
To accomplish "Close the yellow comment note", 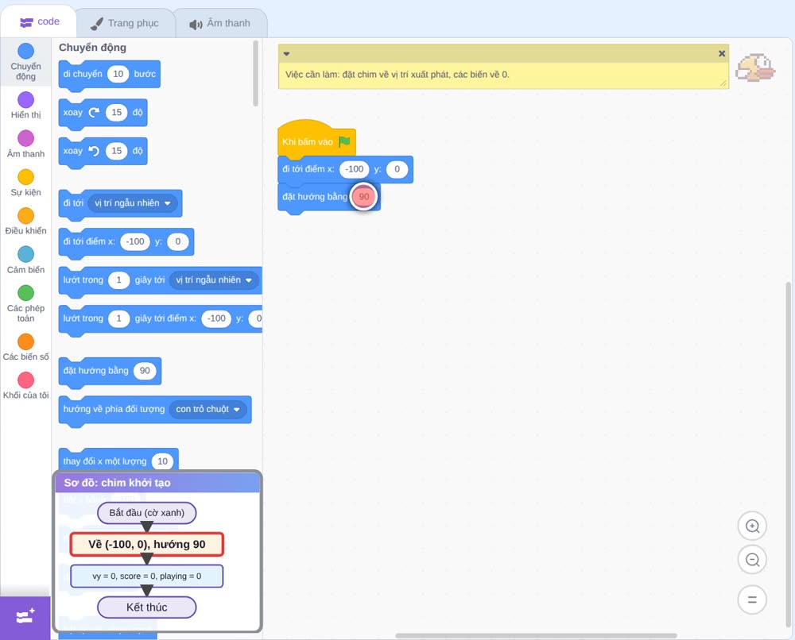I will pos(722,53).
